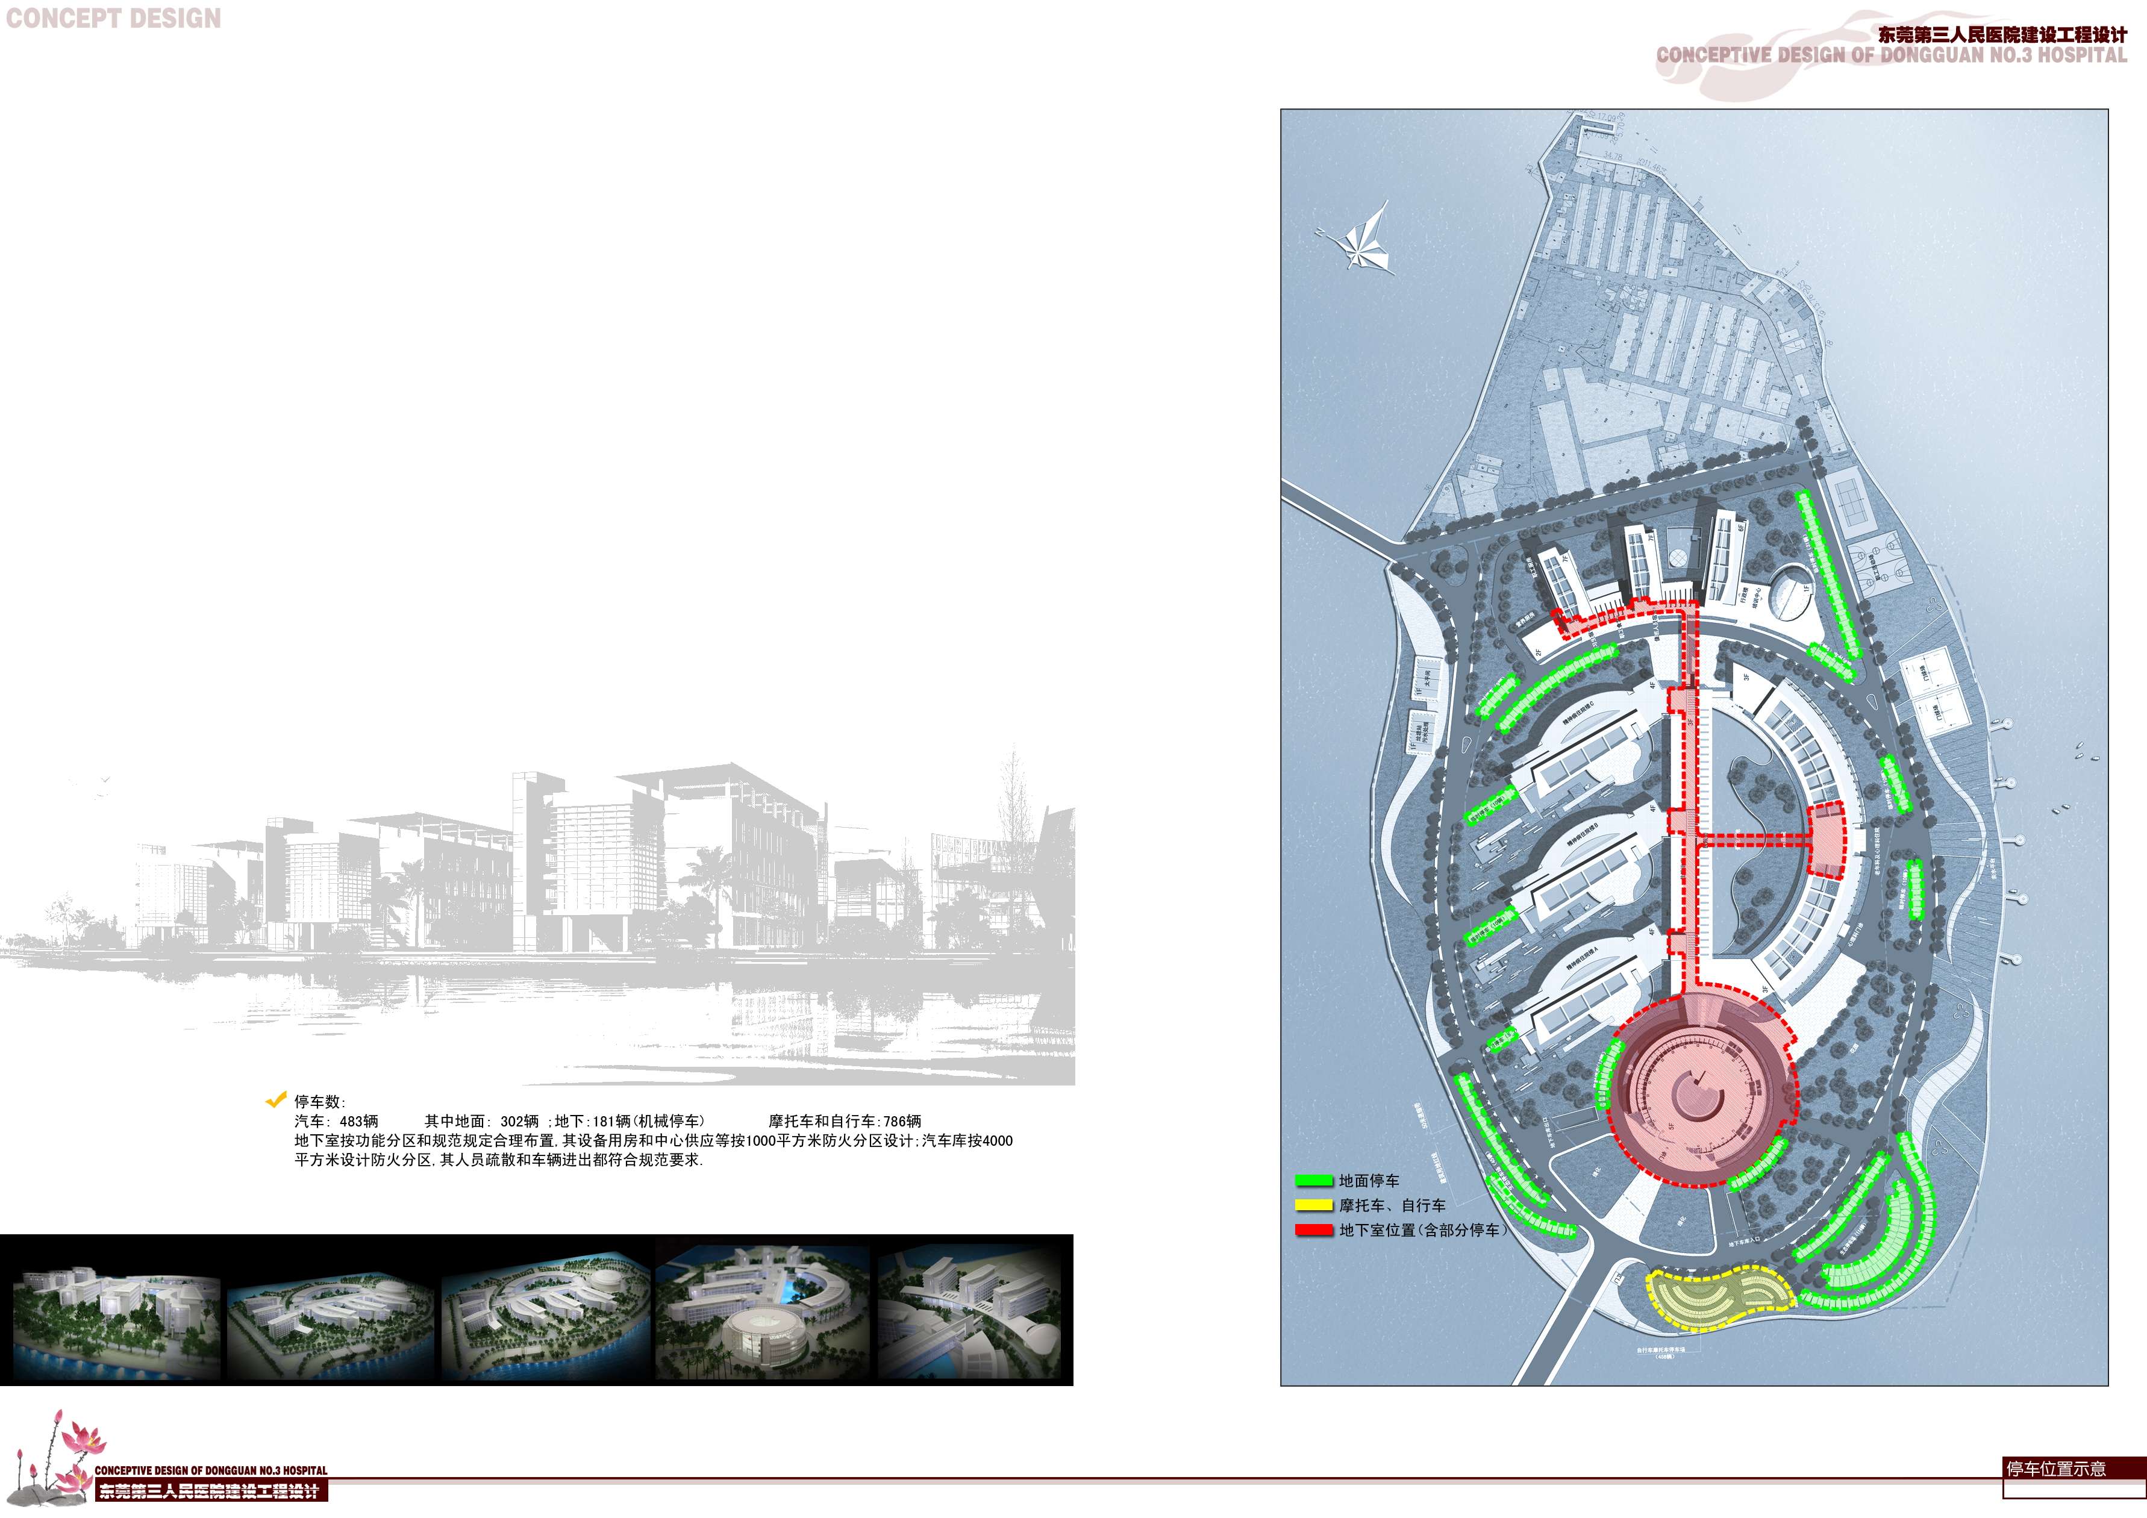This screenshot has width=2147, height=1518.
Task: Click the yellow checkmark beside 停车数
Action: point(276,1099)
